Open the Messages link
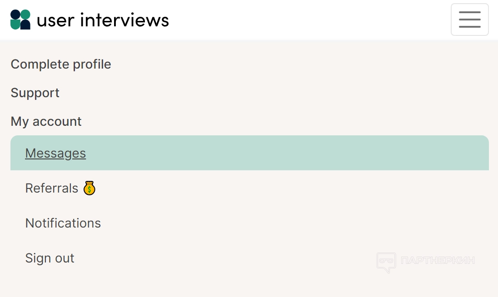The image size is (498, 297). click(x=55, y=153)
